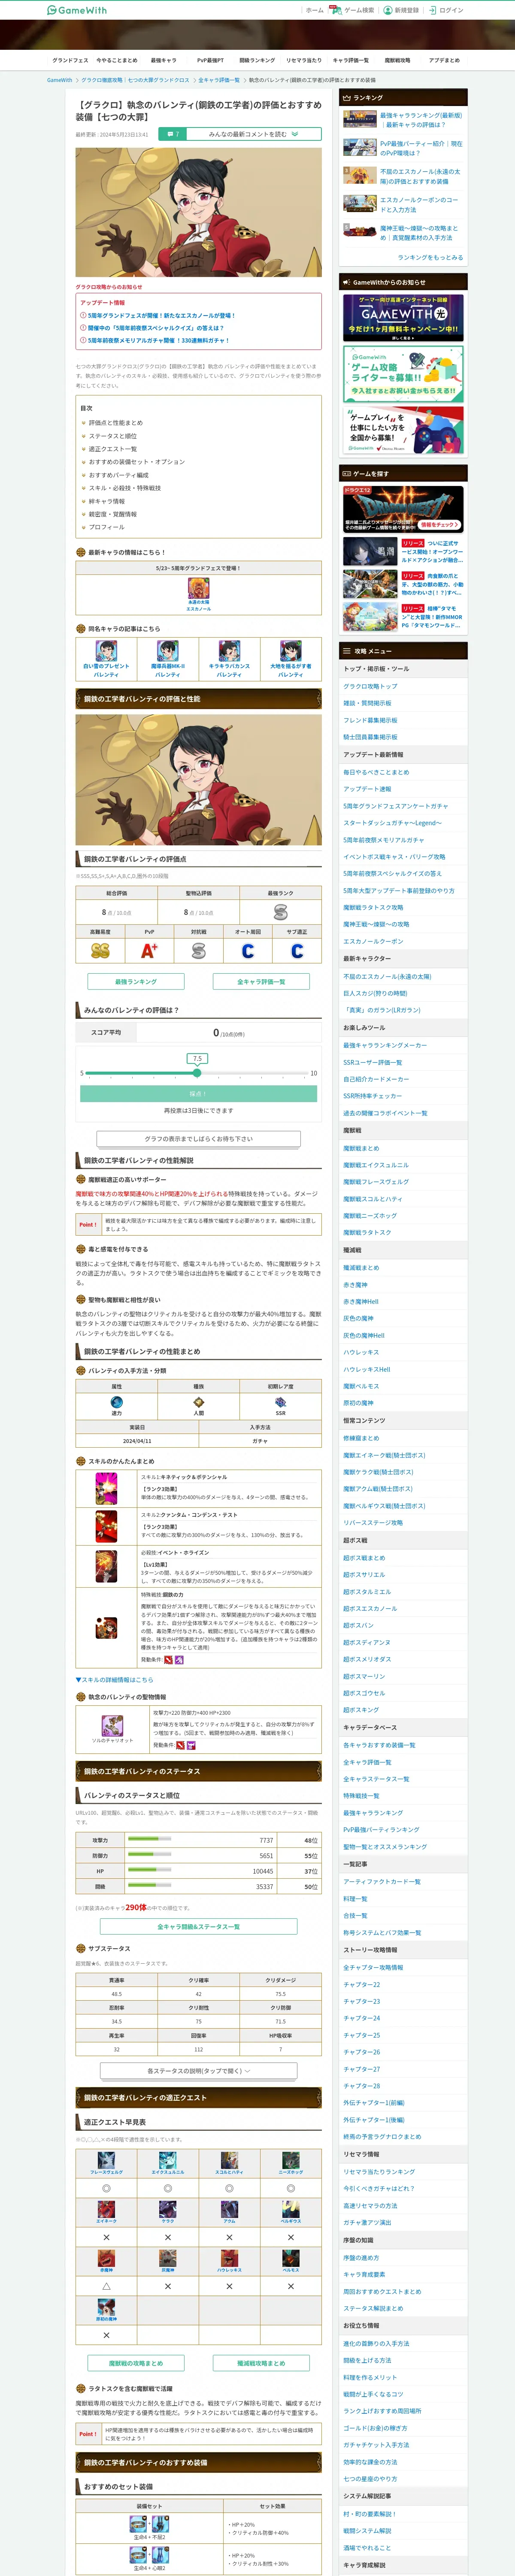Screen dimensions: 515x2576
Task: Click the イベント・ホライズン ultimate skill icon
Action: click(106, 1566)
